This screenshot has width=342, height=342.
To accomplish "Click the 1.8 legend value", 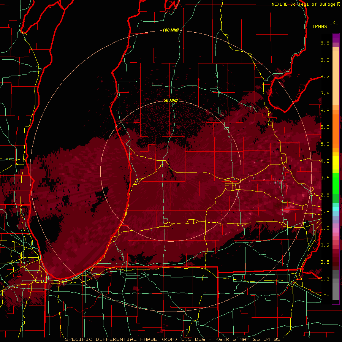I will point(325,212).
